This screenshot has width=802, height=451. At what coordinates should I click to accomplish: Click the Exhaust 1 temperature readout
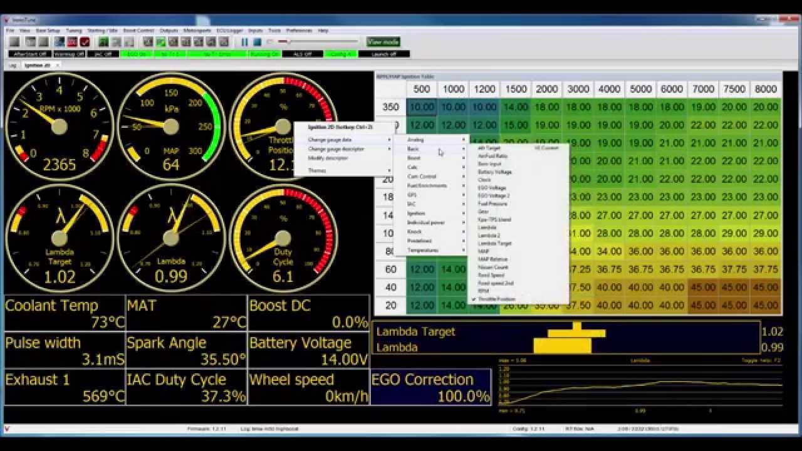click(x=65, y=387)
